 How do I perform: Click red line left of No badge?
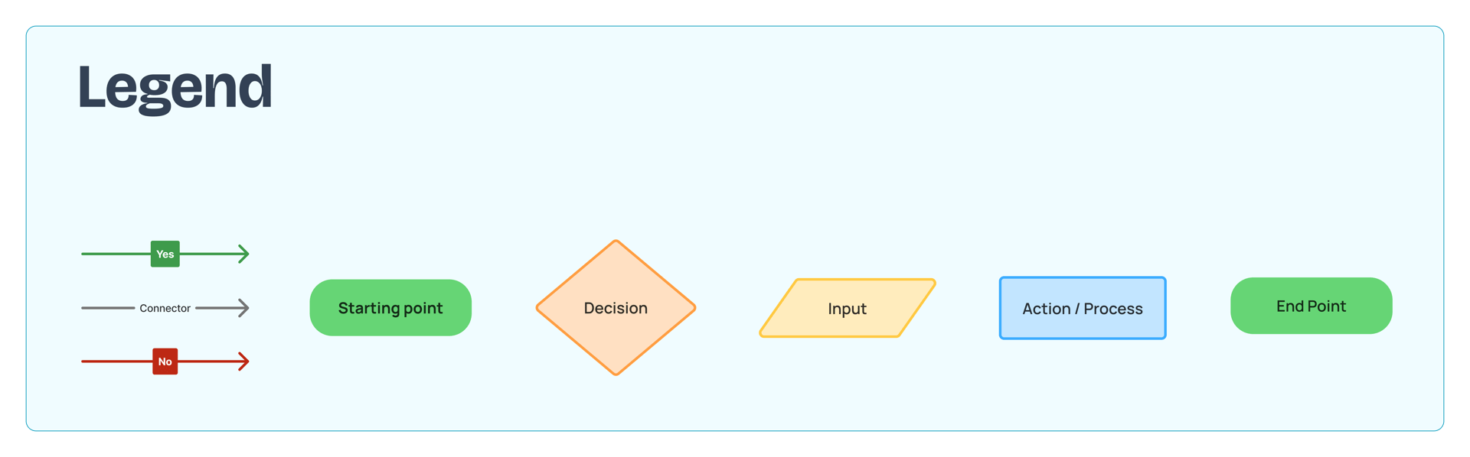tap(115, 361)
